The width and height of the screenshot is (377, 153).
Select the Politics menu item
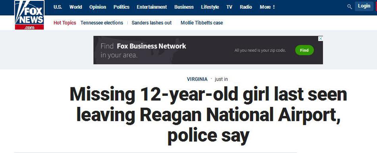pos(121,7)
